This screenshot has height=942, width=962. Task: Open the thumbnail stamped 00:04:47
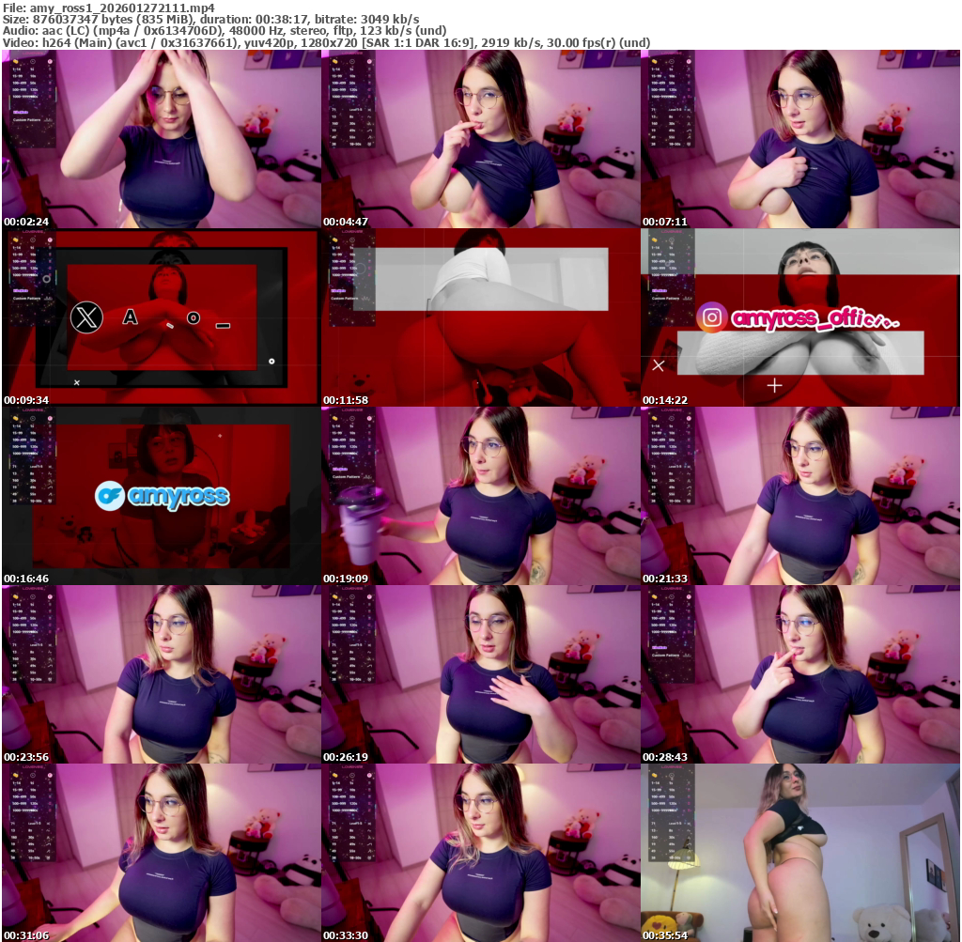[480, 139]
